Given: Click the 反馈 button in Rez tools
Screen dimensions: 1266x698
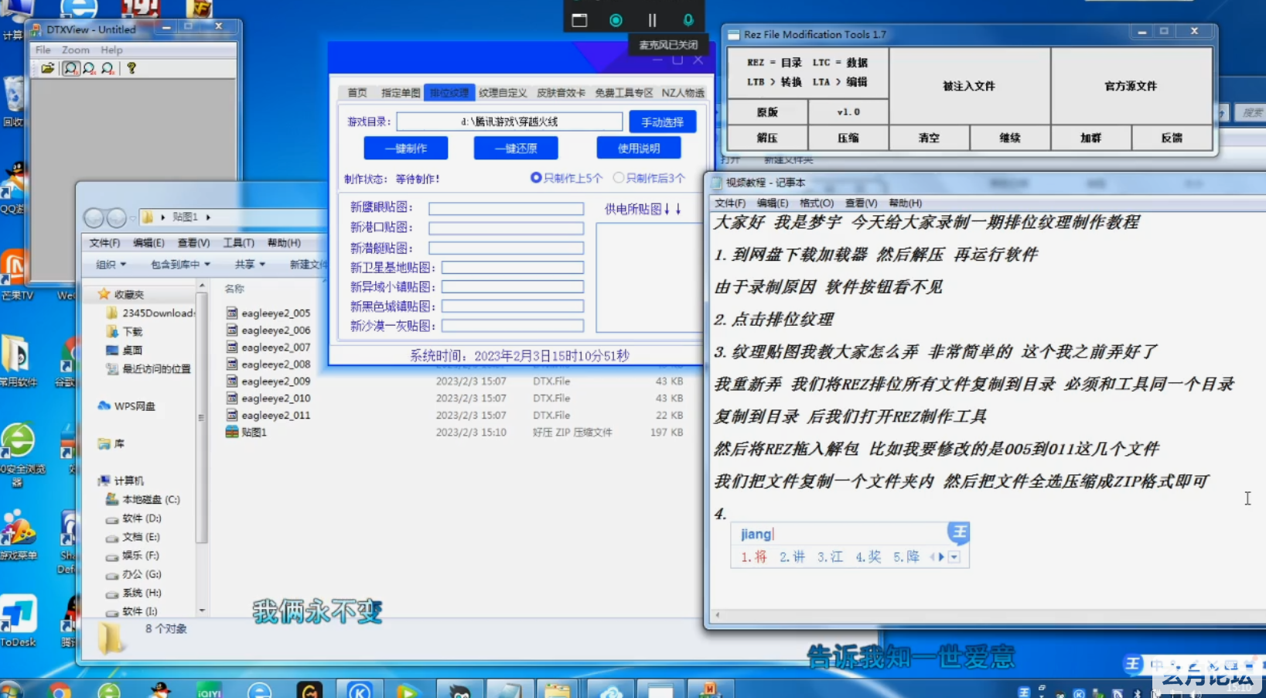Looking at the screenshot, I should point(1172,138).
